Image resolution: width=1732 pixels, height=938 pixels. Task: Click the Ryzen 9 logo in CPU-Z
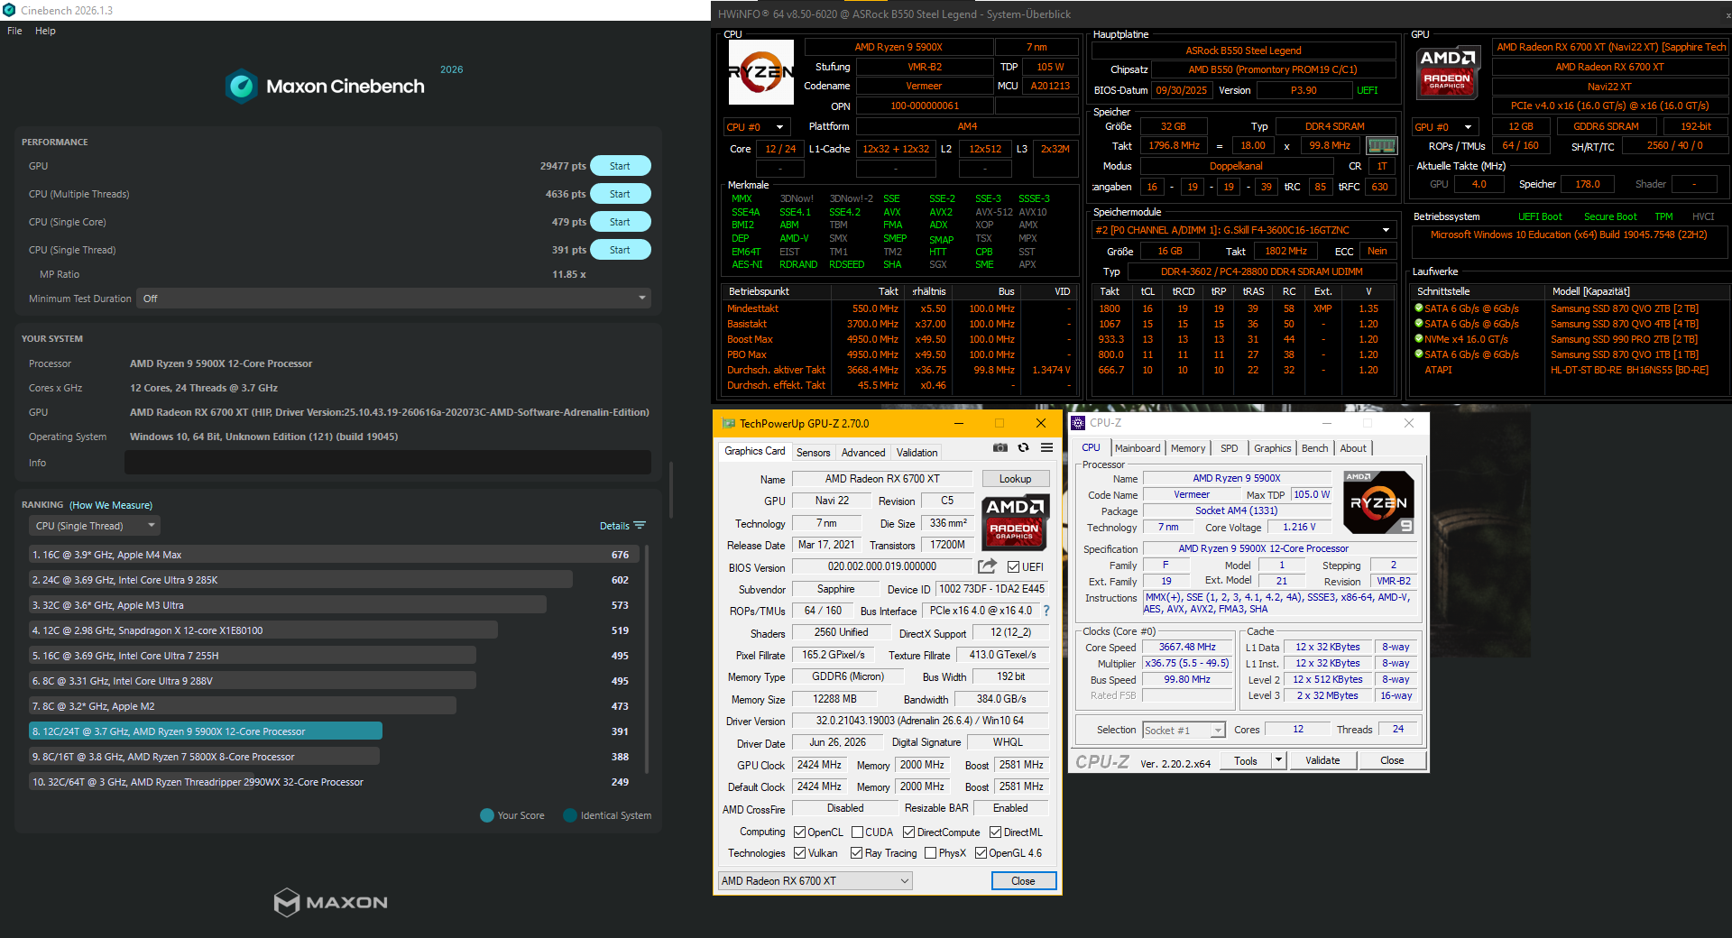pos(1378,502)
